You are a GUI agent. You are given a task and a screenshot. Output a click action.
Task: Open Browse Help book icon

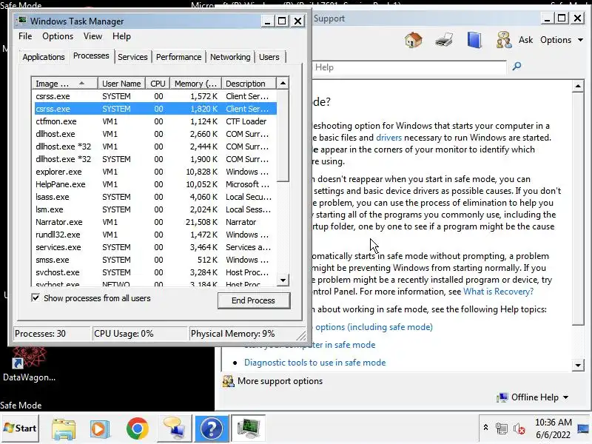[x=474, y=40]
